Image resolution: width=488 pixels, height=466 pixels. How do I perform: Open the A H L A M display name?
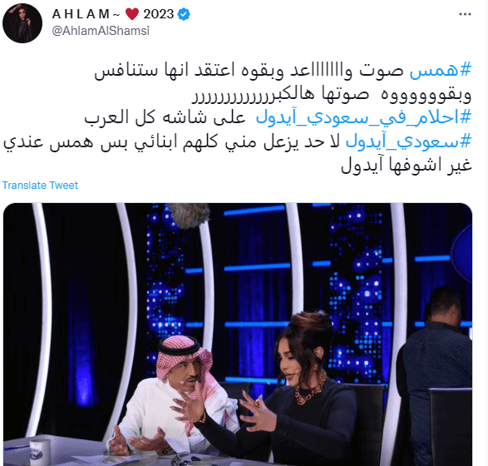(81, 14)
